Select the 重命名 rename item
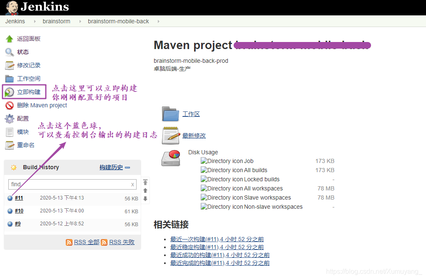Image resolution: width=426 pixels, height=279 pixels. (25, 145)
